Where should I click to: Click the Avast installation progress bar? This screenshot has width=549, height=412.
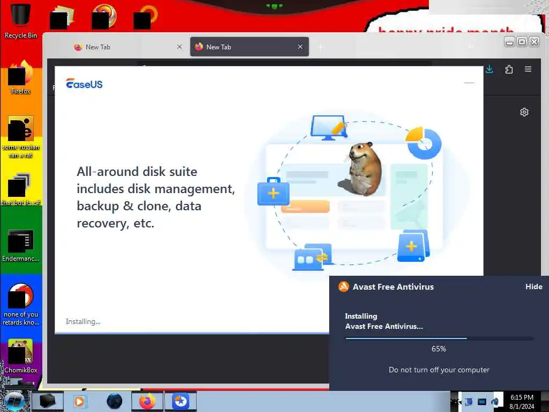[x=440, y=339]
